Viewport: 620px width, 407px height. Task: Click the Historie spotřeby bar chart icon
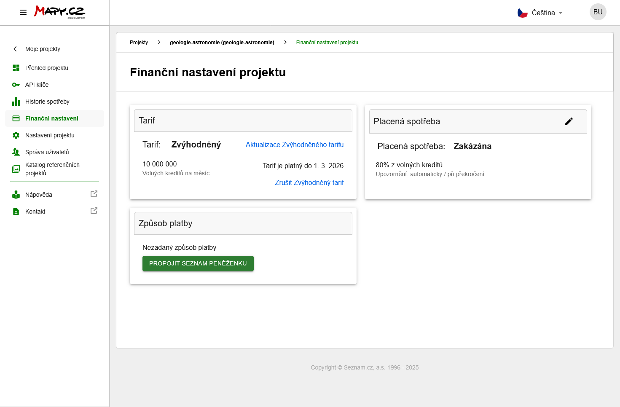[16, 102]
